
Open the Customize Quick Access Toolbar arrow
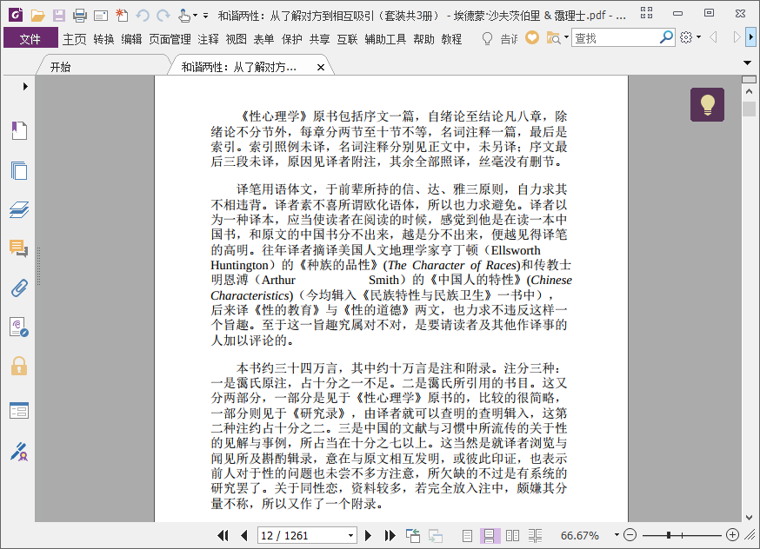point(205,16)
